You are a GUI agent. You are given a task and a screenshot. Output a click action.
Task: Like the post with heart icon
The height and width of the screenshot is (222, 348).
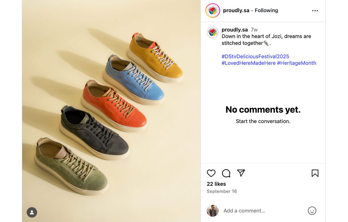tap(211, 173)
